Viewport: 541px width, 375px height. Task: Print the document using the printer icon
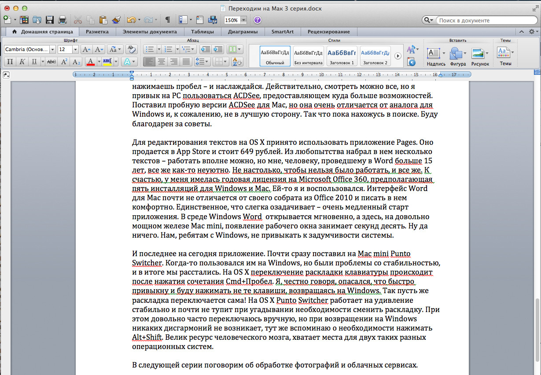(62, 20)
